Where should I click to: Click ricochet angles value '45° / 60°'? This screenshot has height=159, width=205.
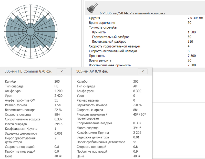[139, 115]
